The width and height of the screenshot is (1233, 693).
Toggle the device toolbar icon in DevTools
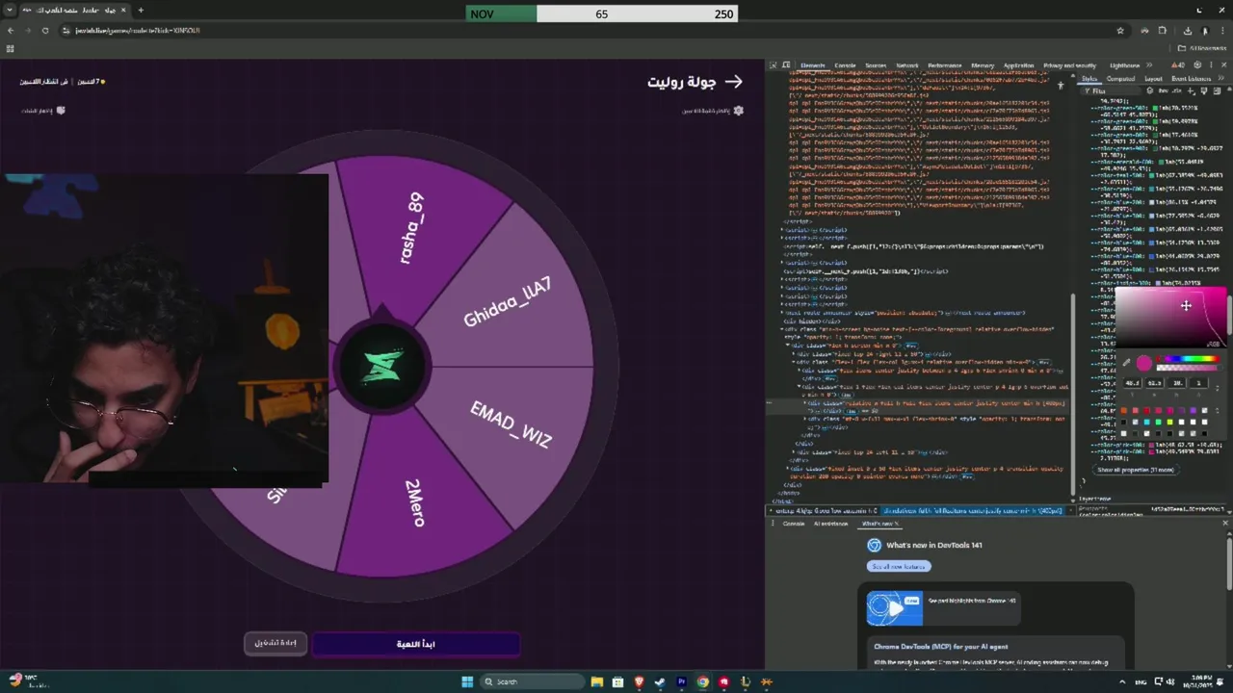[x=786, y=64]
